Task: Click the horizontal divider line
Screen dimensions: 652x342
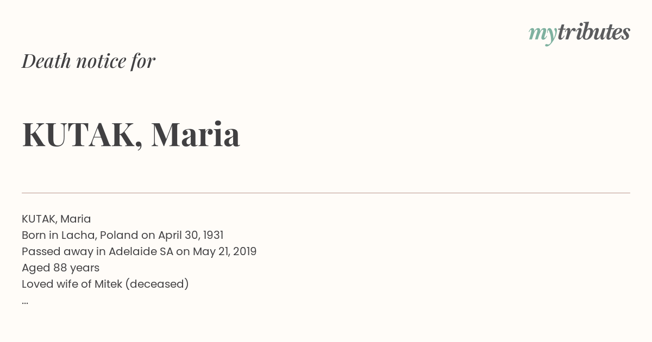Action: tap(326, 193)
